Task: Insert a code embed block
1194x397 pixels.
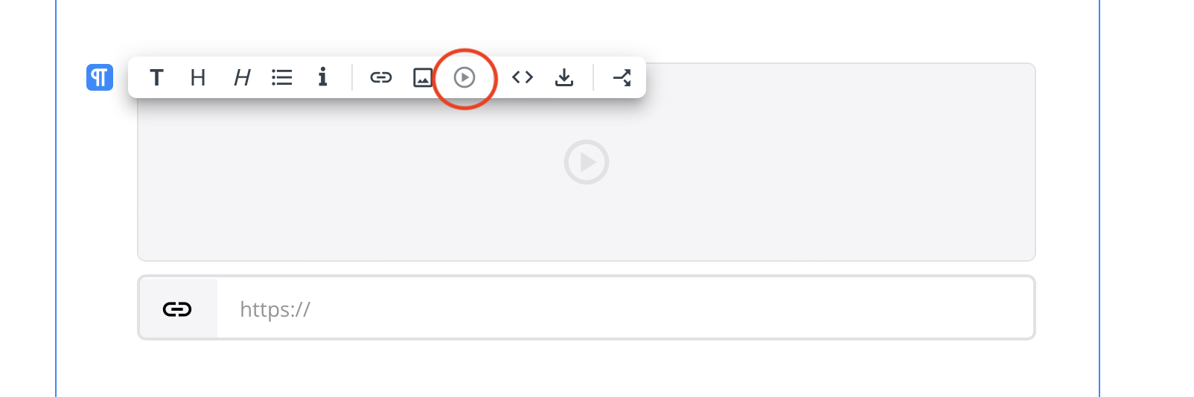Action: tap(523, 77)
